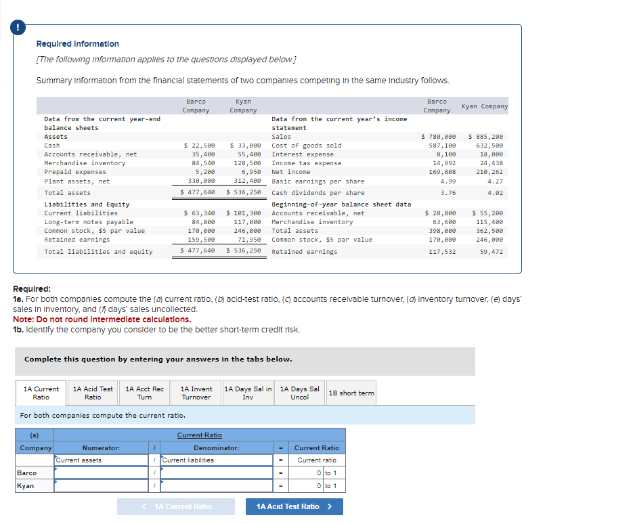Open the 1B short term tab

(x=351, y=393)
